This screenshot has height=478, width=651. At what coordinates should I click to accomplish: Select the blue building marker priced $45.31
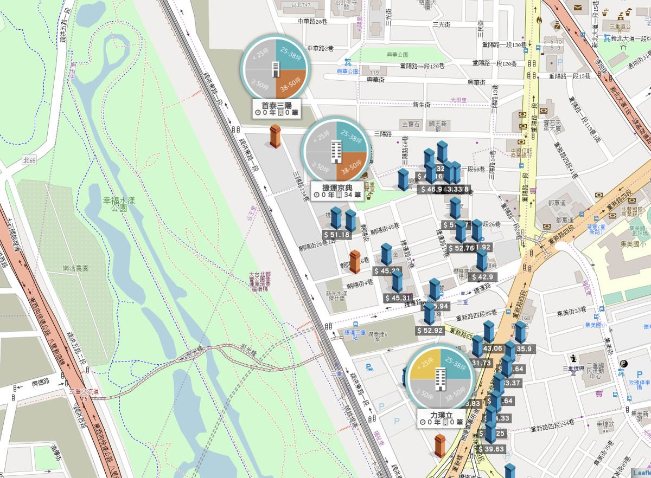coord(398,282)
